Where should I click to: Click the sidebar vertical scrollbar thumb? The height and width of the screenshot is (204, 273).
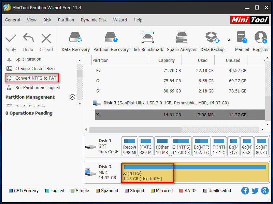80,73
